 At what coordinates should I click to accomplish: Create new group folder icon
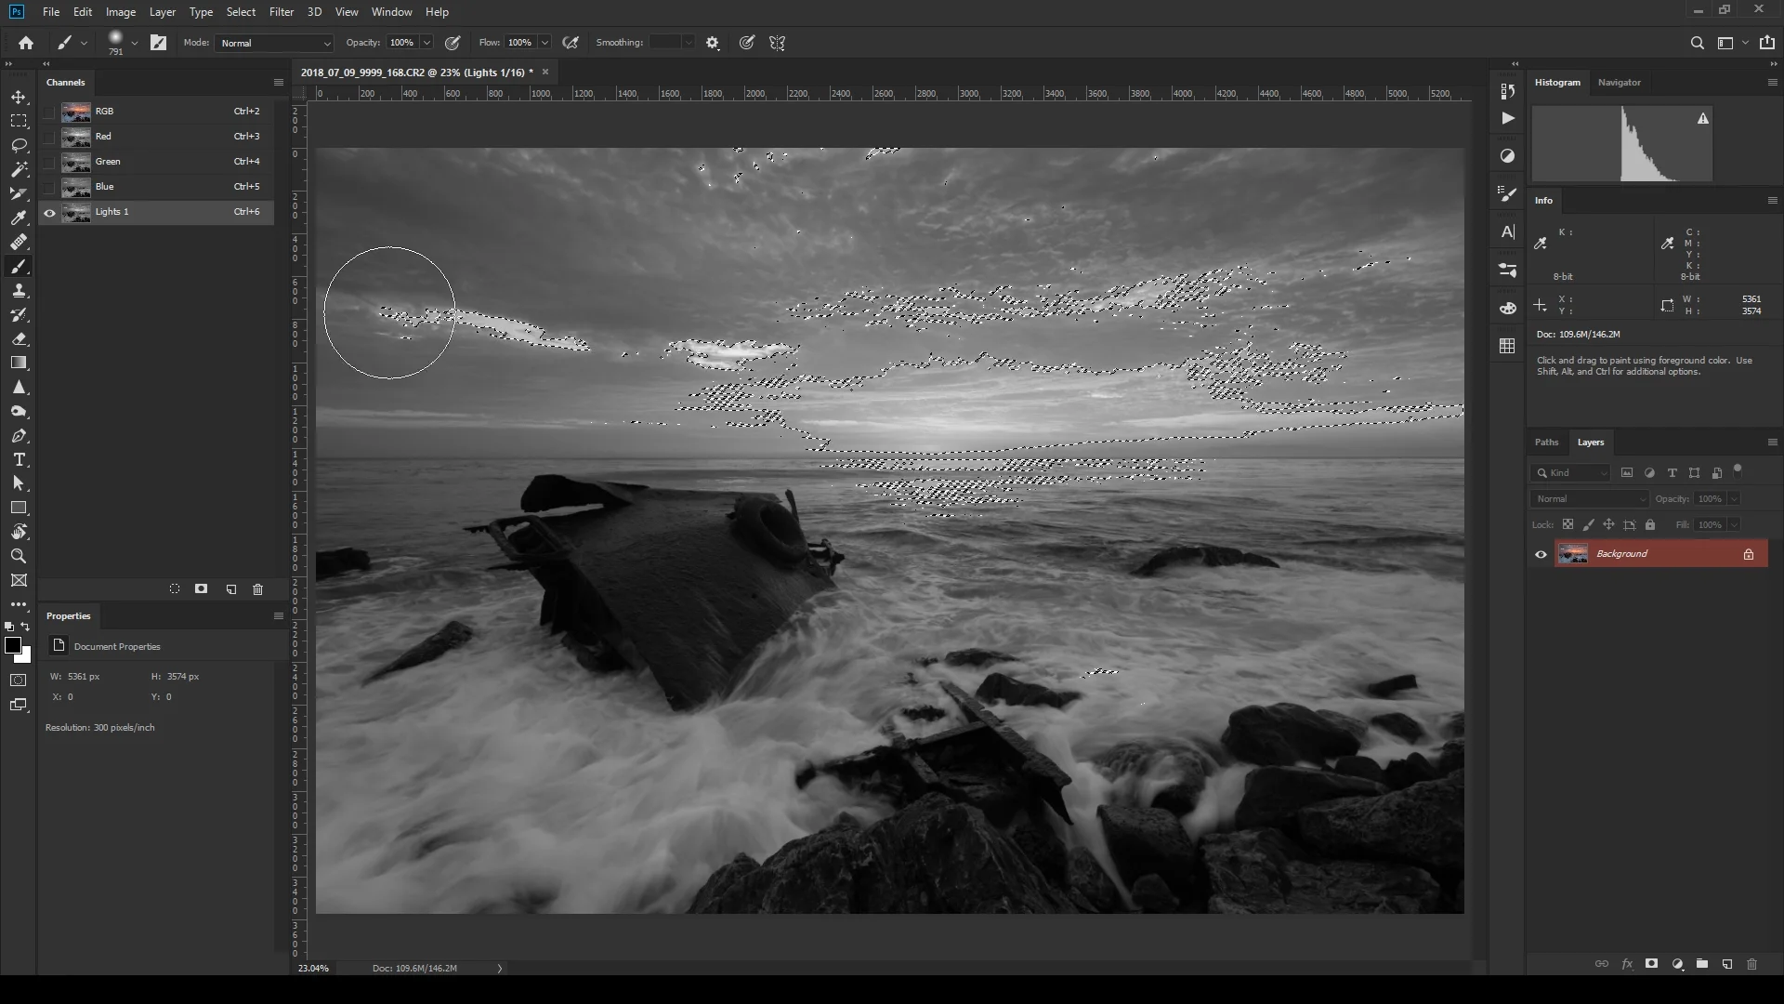click(x=1702, y=964)
